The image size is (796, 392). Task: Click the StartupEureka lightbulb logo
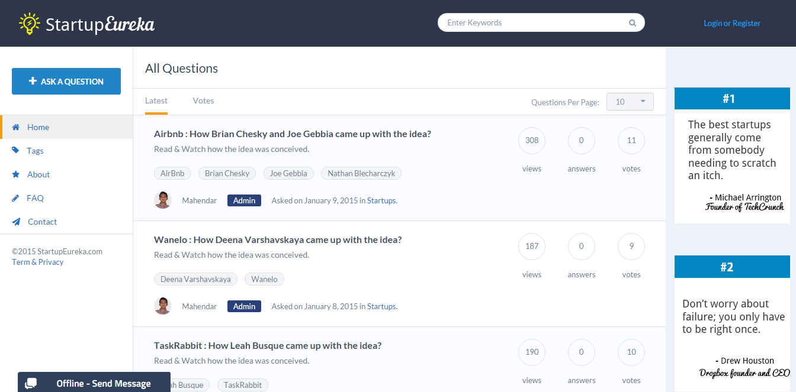coord(29,23)
